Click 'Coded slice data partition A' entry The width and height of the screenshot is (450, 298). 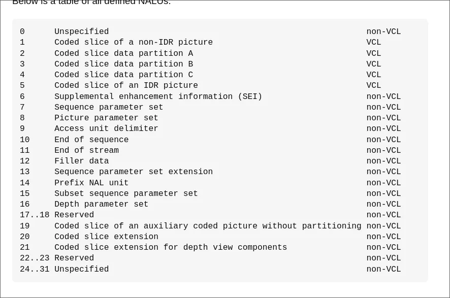coord(123,53)
